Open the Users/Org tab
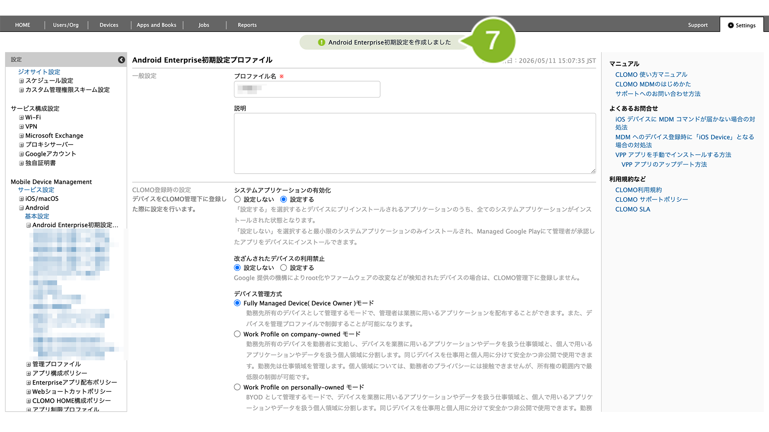This screenshot has height=432, width=769. click(66, 25)
